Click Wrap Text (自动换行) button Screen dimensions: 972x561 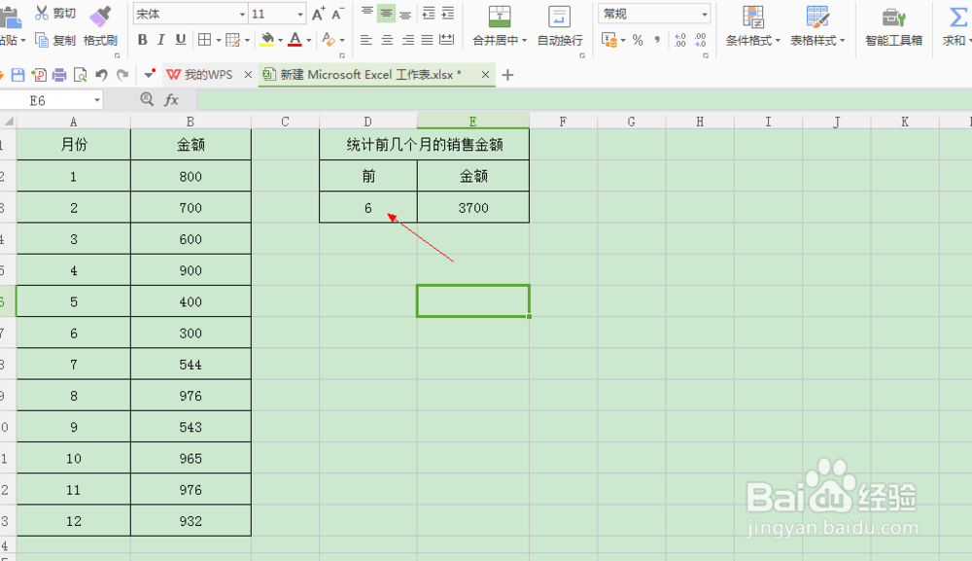[560, 26]
